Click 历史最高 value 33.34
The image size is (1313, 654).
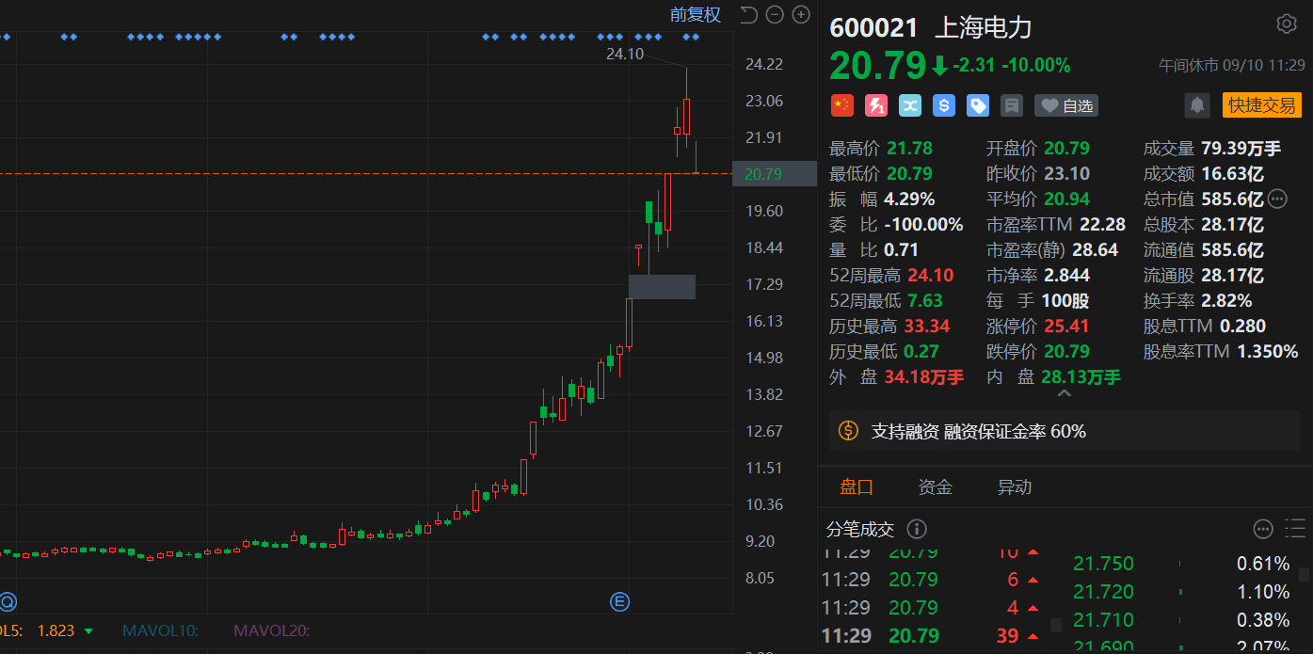927,326
